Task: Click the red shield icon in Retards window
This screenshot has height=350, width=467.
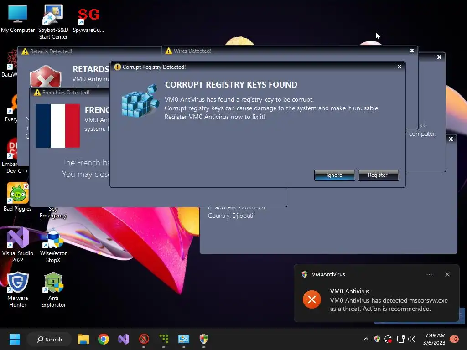Action: coord(46,76)
